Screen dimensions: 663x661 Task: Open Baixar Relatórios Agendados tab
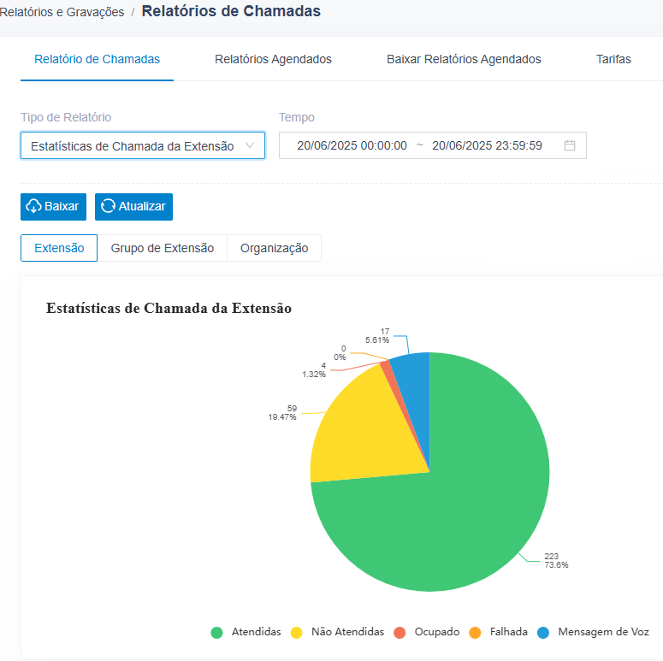(464, 59)
